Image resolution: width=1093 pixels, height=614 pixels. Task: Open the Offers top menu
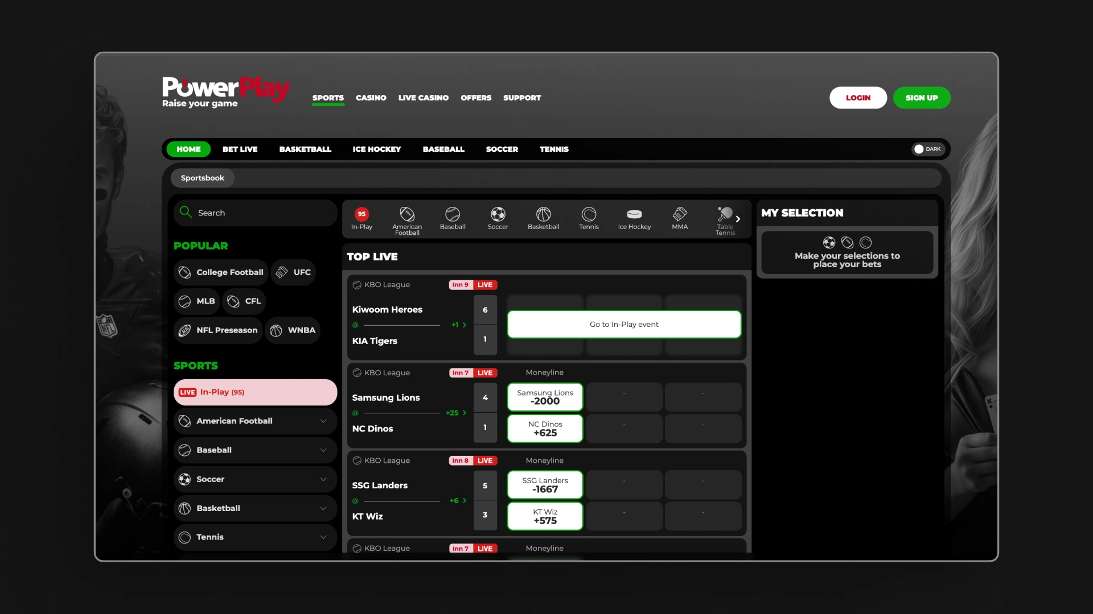[x=476, y=98]
